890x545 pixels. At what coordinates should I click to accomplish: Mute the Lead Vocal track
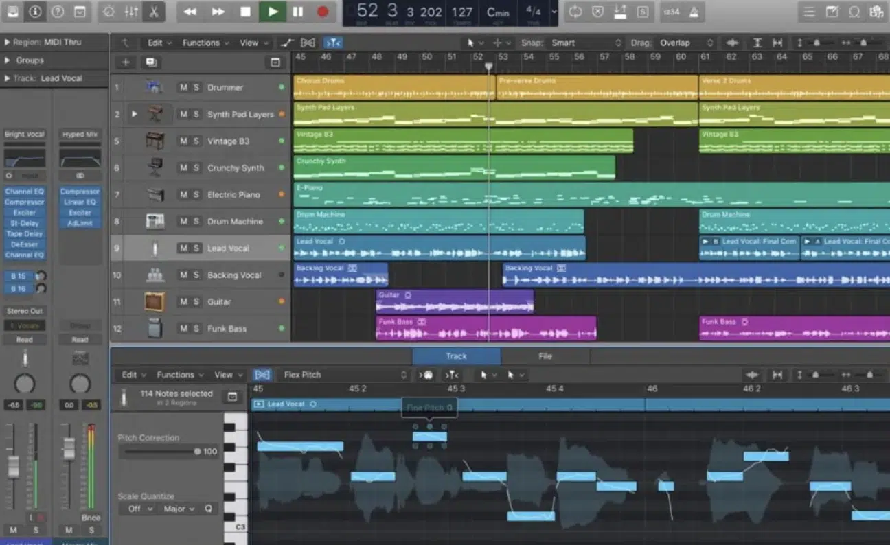click(183, 248)
